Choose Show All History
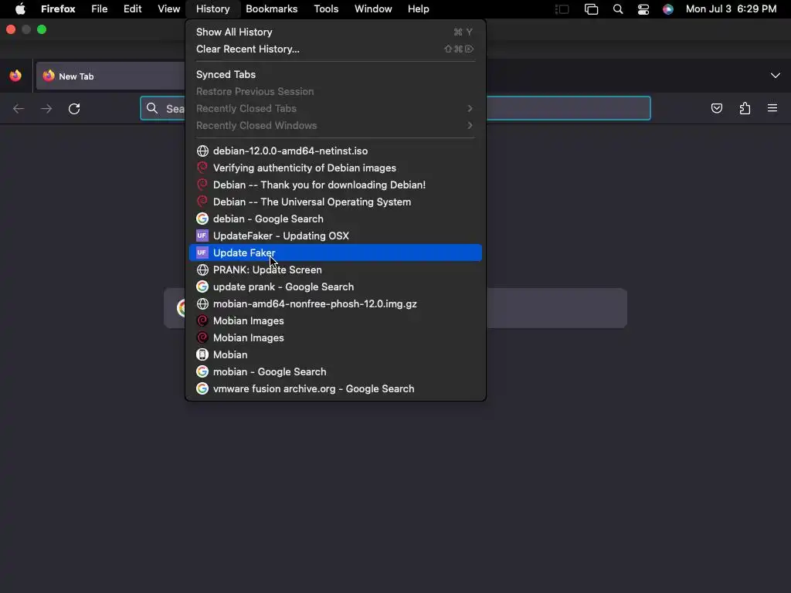Image resolution: width=791 pixels, height=593 pixels. [335, 32]
